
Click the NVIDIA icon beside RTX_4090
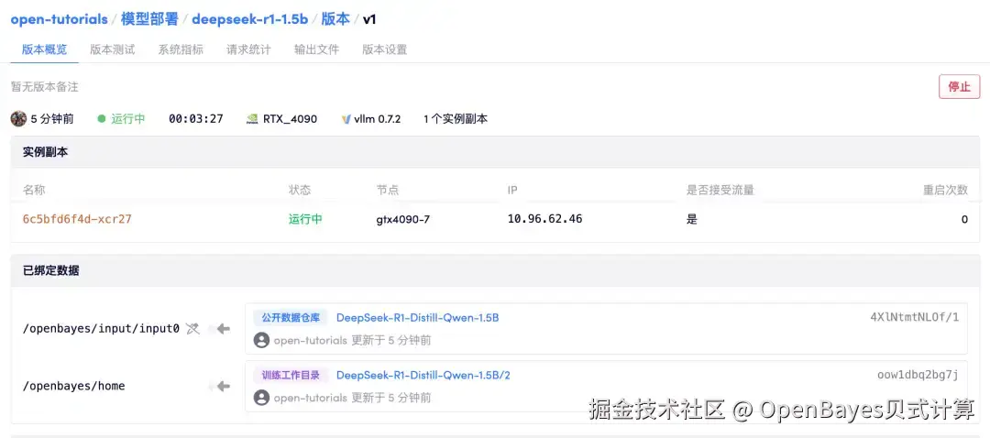coord(252,118)
